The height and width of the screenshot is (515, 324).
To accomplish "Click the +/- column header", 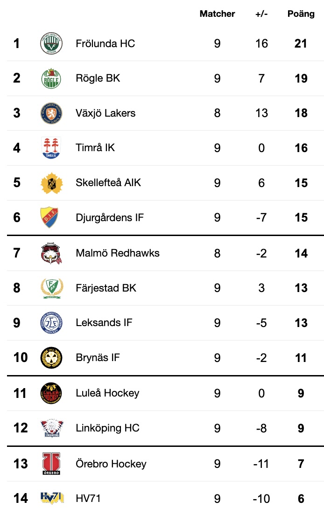I will pyautogui.click(x=261, y=14).
